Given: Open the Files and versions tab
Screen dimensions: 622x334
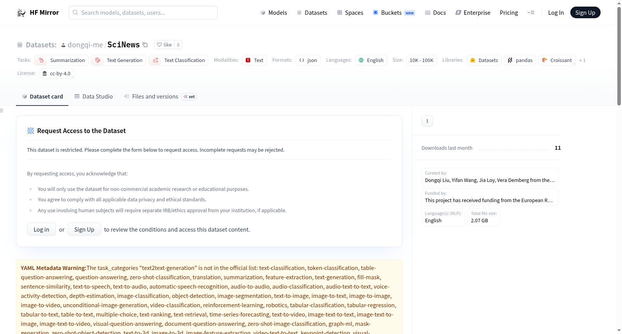Looking at the screenshot, I should [160, 97].
